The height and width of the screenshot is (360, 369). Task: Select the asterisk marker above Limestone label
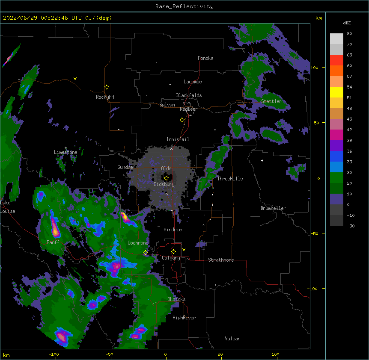tap(65, 148)
